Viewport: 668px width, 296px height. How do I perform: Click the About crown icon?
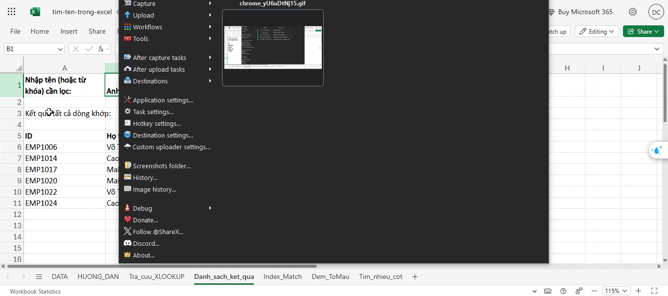pyautogui.click(x=128, y=255)
